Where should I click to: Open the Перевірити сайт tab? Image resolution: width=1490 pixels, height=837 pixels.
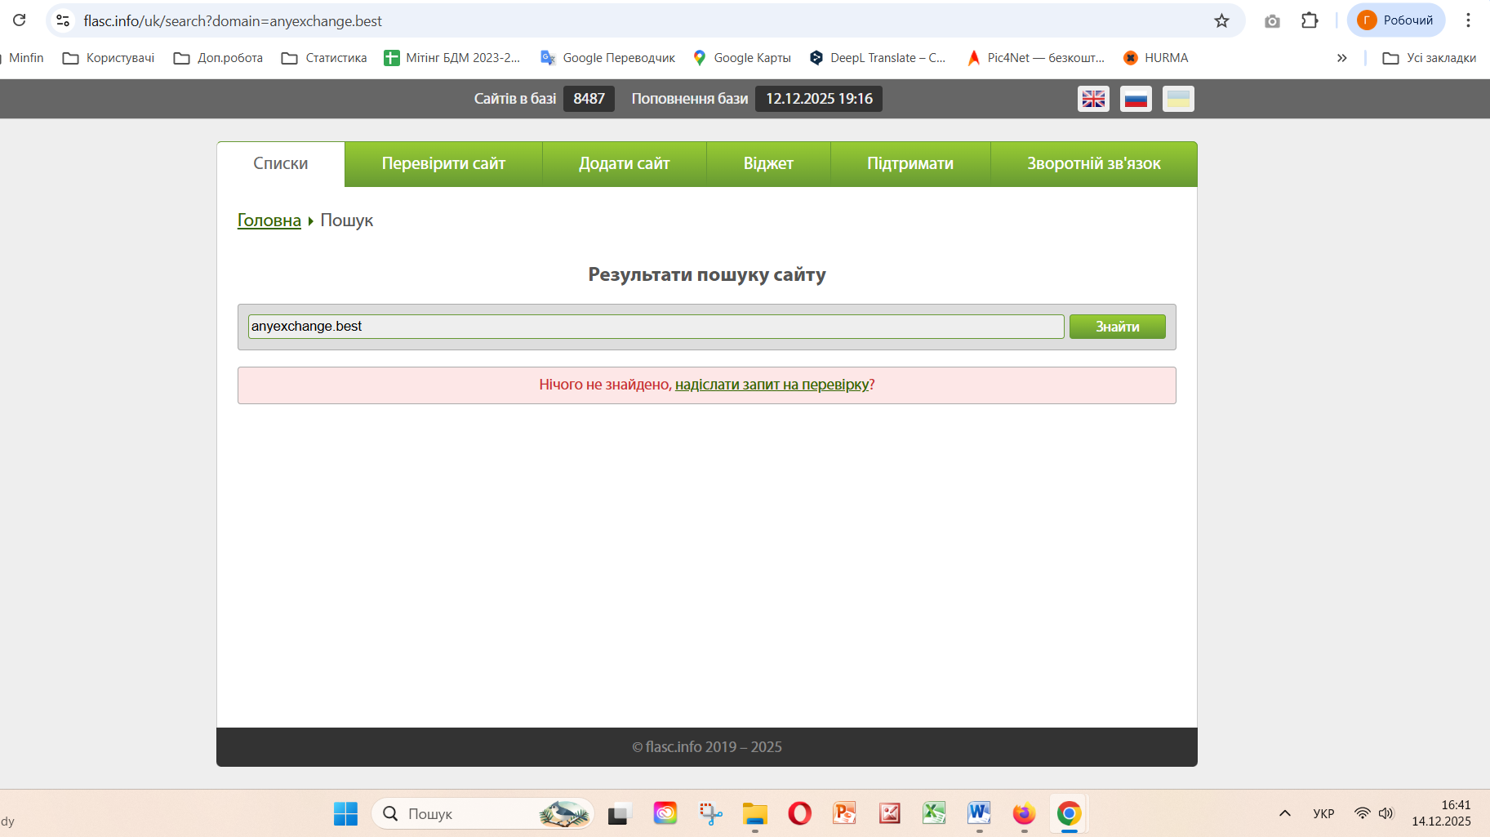coord(443,164)
